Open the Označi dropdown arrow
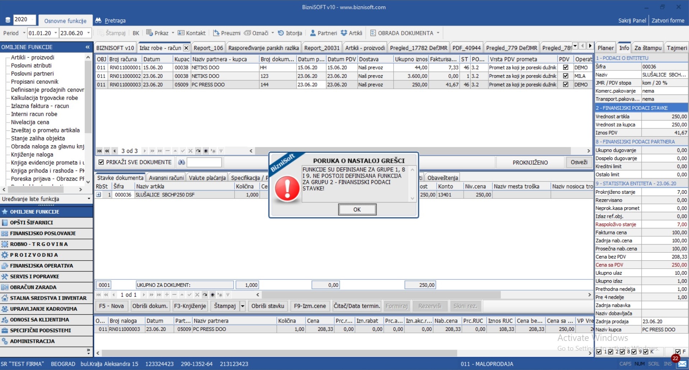Image resolution: width=689 pixels, height=370 pixels. point(272,33)
